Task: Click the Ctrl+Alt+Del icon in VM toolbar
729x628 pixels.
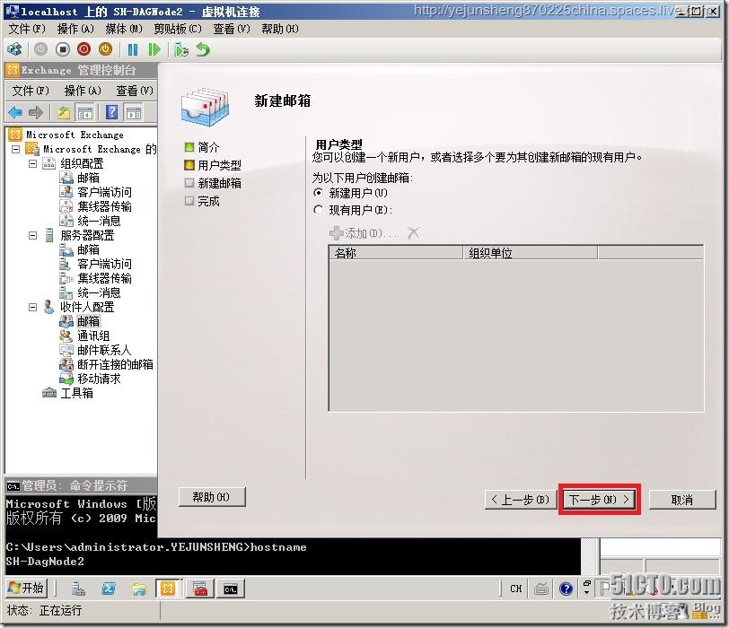Action: [14, 49]
